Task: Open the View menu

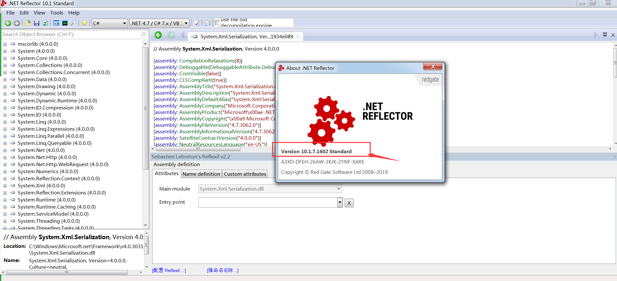Action: pos(39,13)
